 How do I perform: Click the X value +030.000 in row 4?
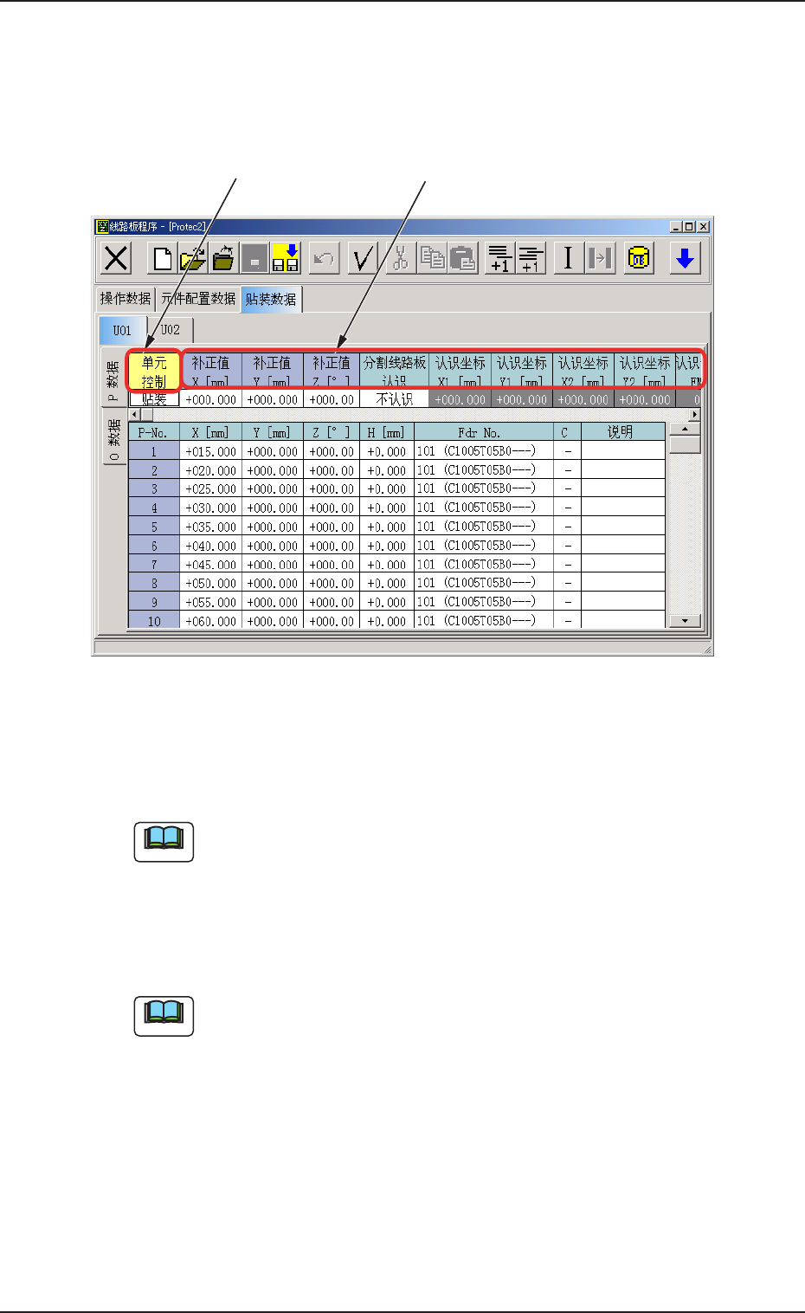click(x=210, y=508)
